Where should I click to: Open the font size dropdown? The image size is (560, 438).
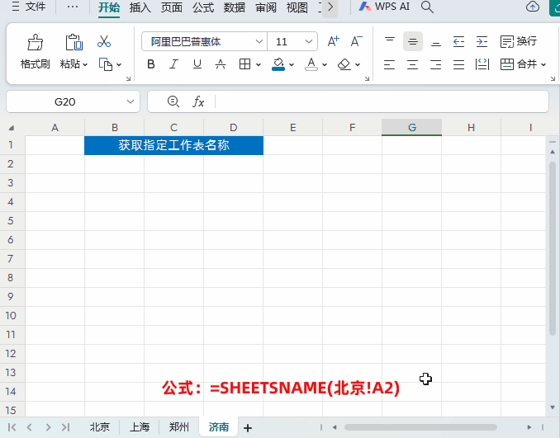point(309,41)
